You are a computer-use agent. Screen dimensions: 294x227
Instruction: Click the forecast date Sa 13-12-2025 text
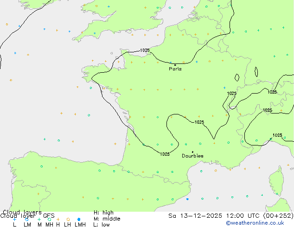click(195, 216)
